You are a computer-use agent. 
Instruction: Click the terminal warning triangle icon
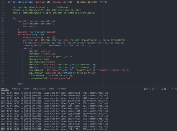point(153,89)
